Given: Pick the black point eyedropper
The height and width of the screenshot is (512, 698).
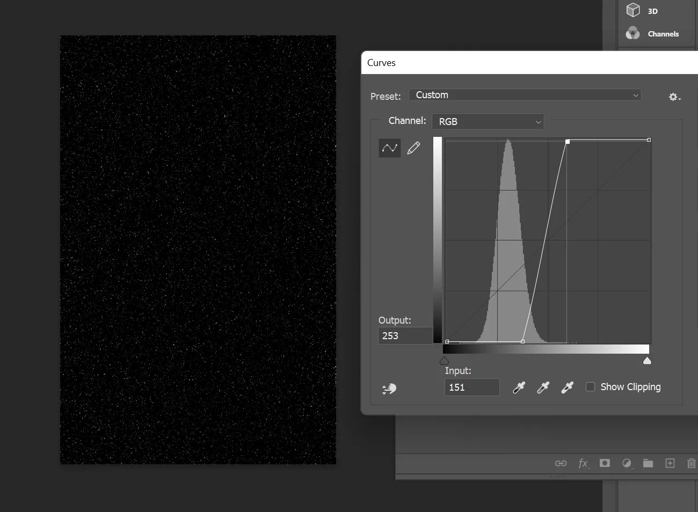Looking at the screenshot, I should [519, 387].
